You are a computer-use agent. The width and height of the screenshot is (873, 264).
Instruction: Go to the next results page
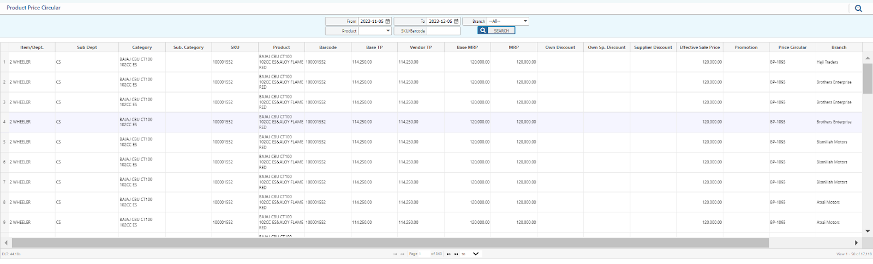point(449,254)
